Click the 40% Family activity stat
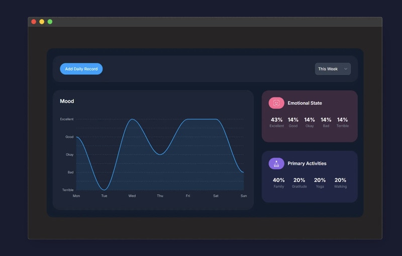This screenshot has height=256, width=402. [279, 183]
